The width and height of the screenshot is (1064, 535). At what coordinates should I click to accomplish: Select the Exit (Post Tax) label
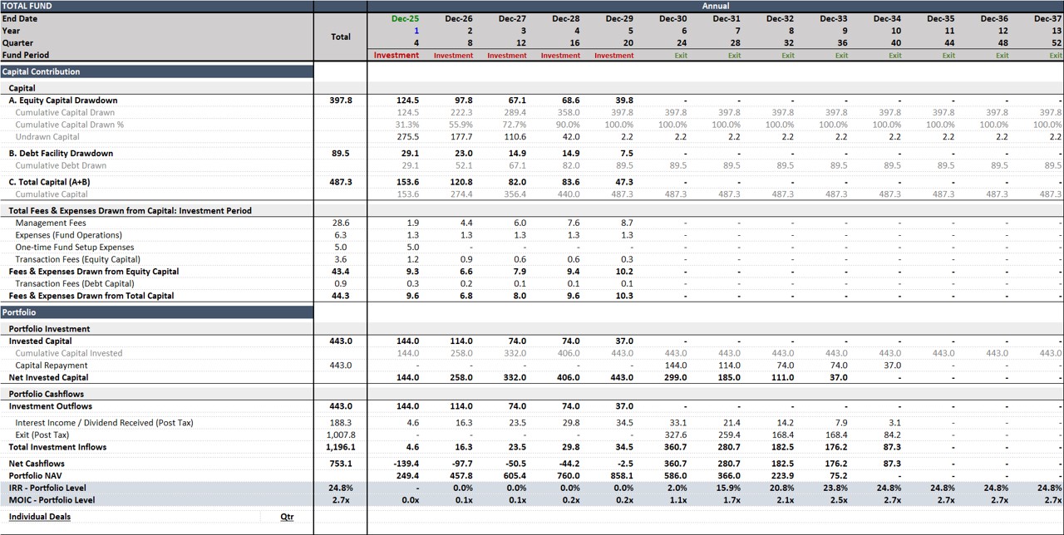[x=42, y=434]
